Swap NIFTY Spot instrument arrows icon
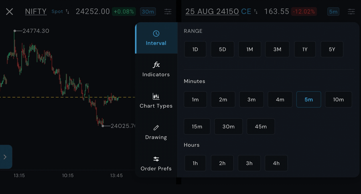The image size is (361, 194). tap(67, 12)
